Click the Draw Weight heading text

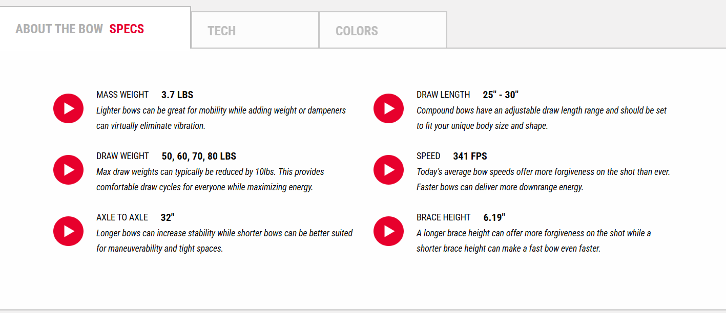[x=122, y=156]
